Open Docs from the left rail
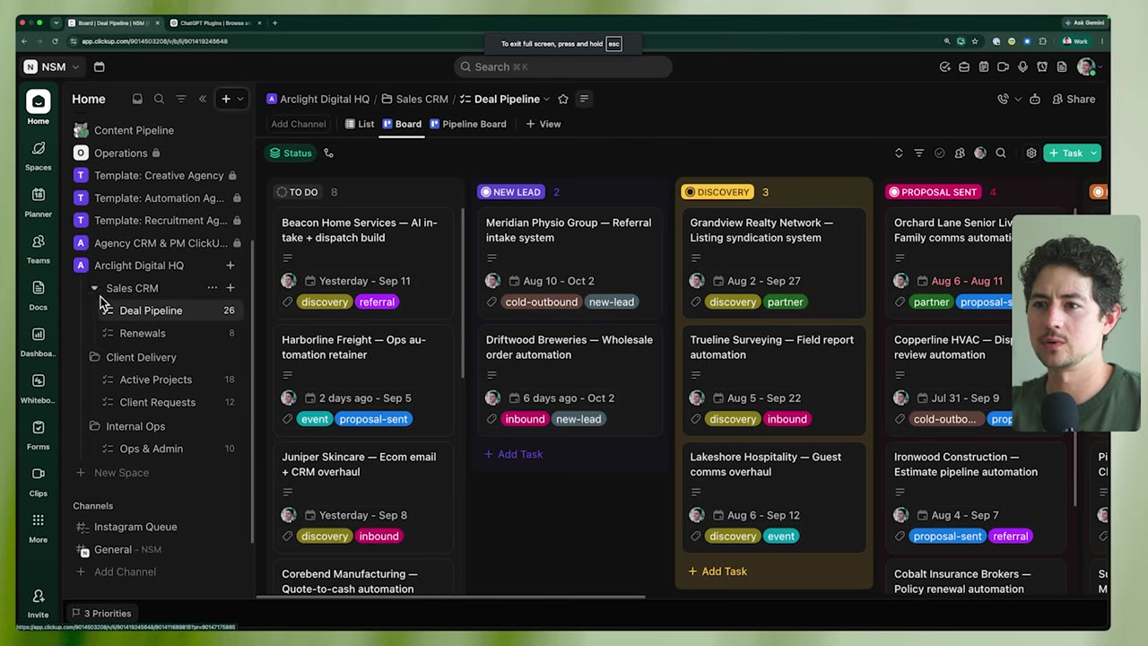 tap(38, 294)
